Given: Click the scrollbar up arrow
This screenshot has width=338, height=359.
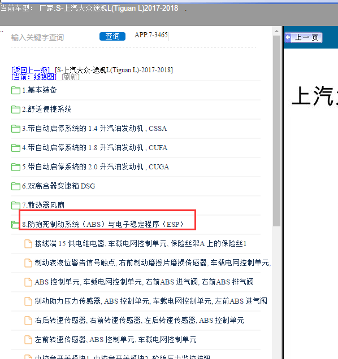Looking at the screenshot, I should point(276,31).
